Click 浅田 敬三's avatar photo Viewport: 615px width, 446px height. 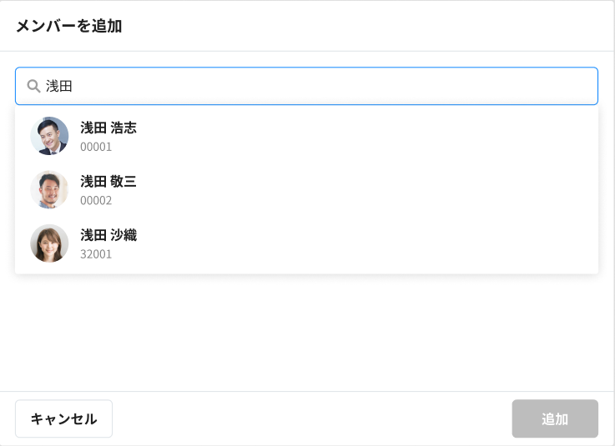(x=49, y=190)
